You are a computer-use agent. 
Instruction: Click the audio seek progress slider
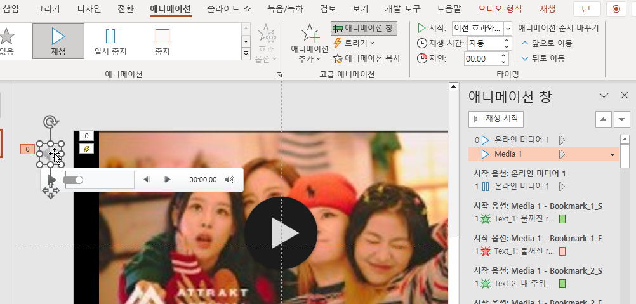(100, 180)
